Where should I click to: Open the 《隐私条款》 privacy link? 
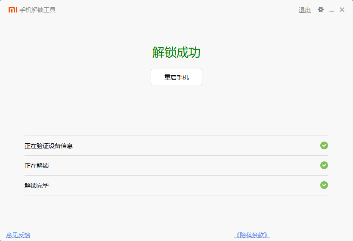coord(252,235)
